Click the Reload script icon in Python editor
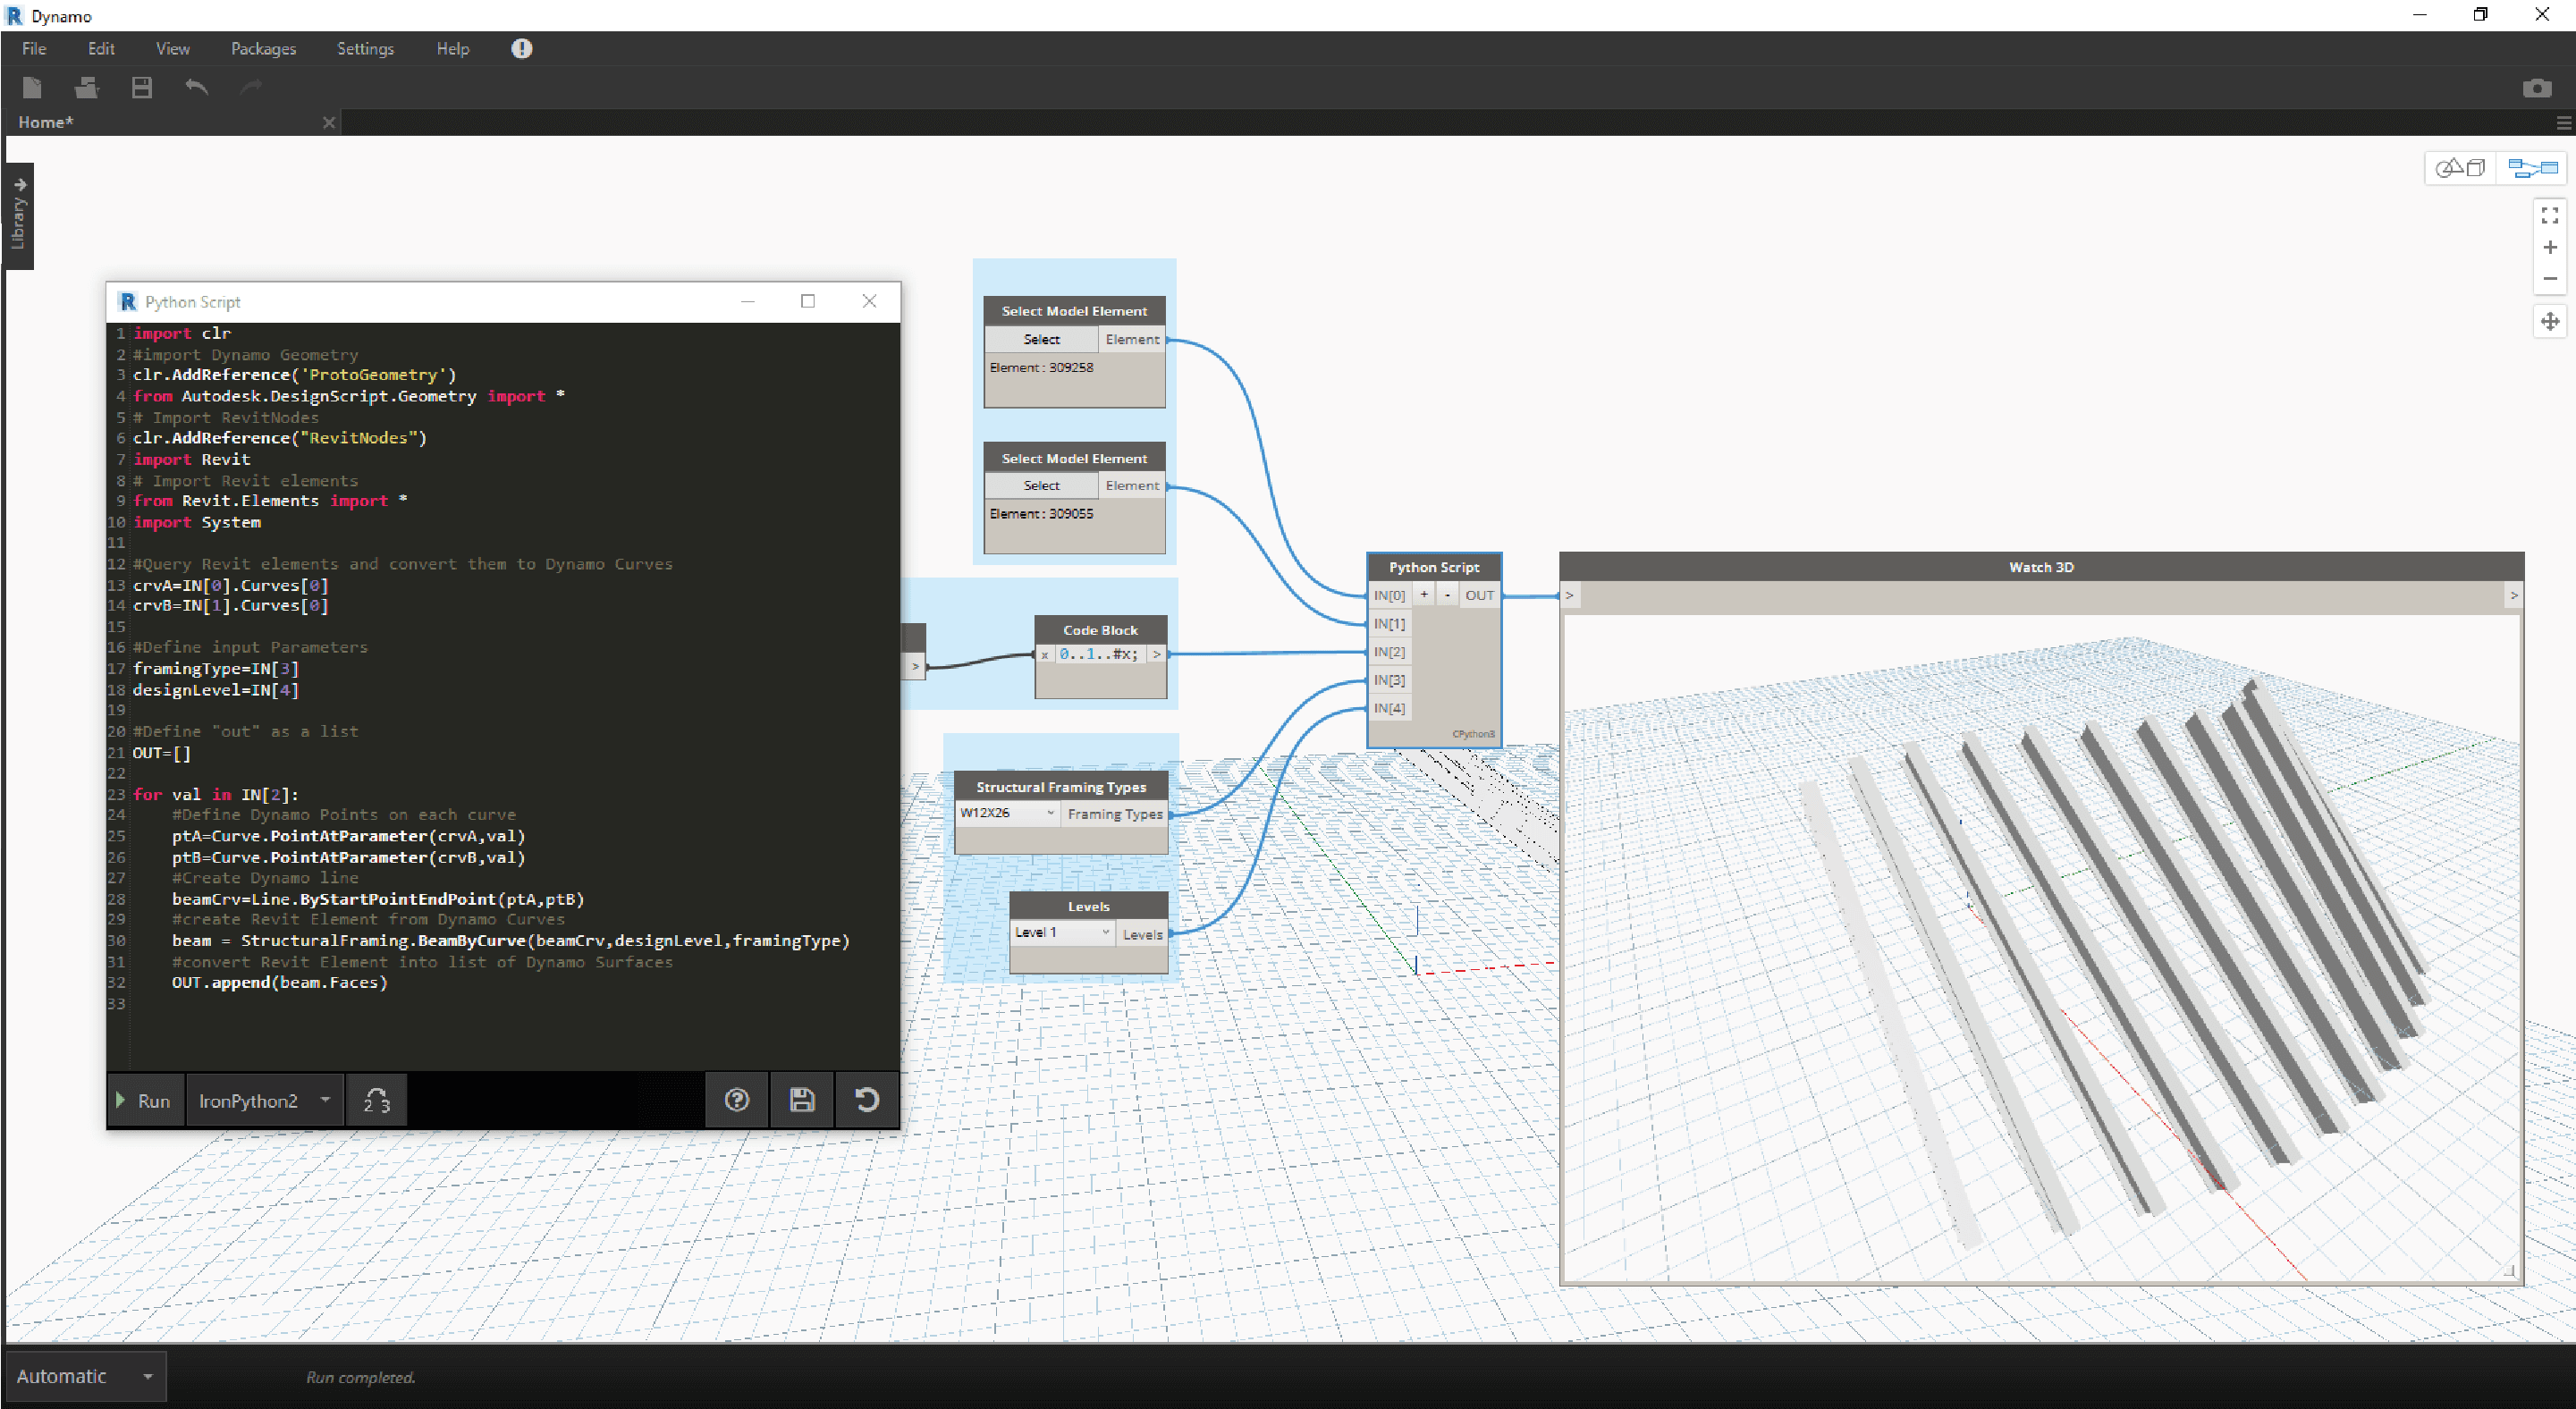Screen dimensions: 2576x1409 coord(866,1101)
